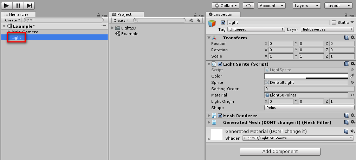Click the Scale Z field

[x=342, y=56]
